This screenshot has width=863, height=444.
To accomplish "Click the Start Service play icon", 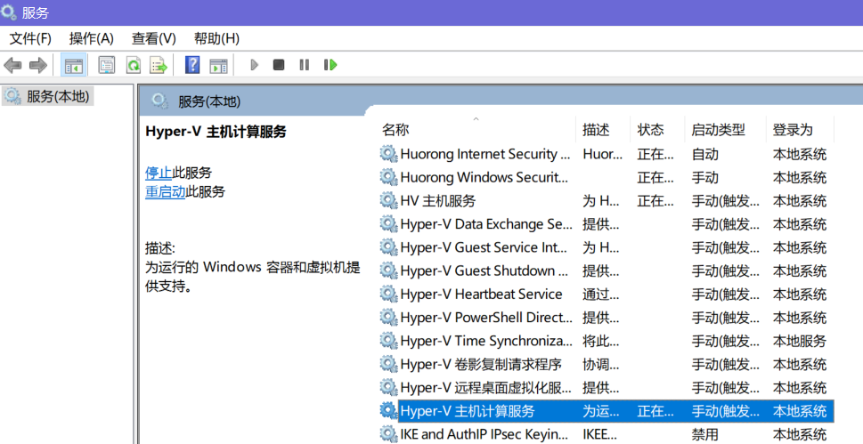I will point(254,65).
